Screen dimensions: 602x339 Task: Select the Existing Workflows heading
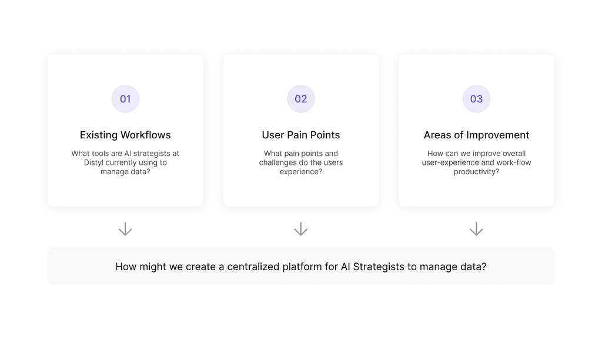[x=125, y=135]
